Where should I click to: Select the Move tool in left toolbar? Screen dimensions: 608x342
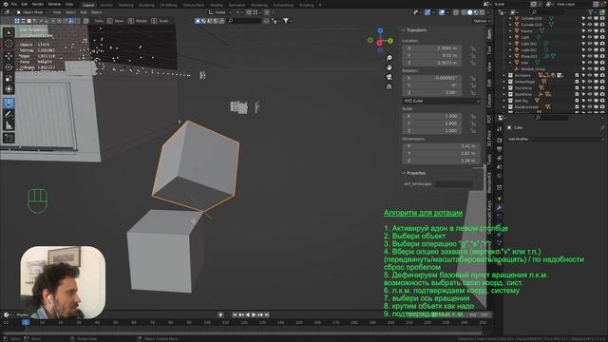pos(9,56)
